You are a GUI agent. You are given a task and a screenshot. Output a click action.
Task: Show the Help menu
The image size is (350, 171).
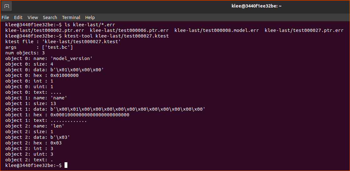tap(90, 18)
